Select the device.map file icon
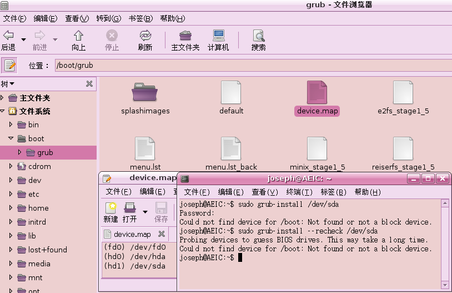This screenshot has height=293, width=452. (317, 92)
